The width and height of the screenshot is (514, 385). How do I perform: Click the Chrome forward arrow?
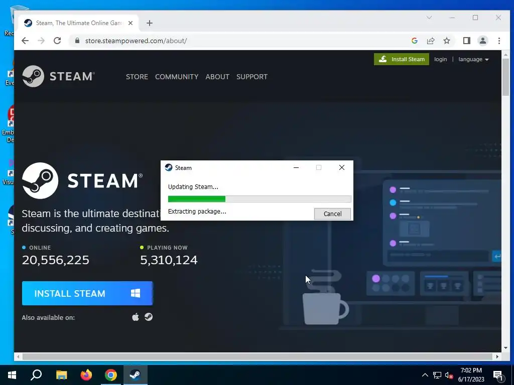[41, 41]
